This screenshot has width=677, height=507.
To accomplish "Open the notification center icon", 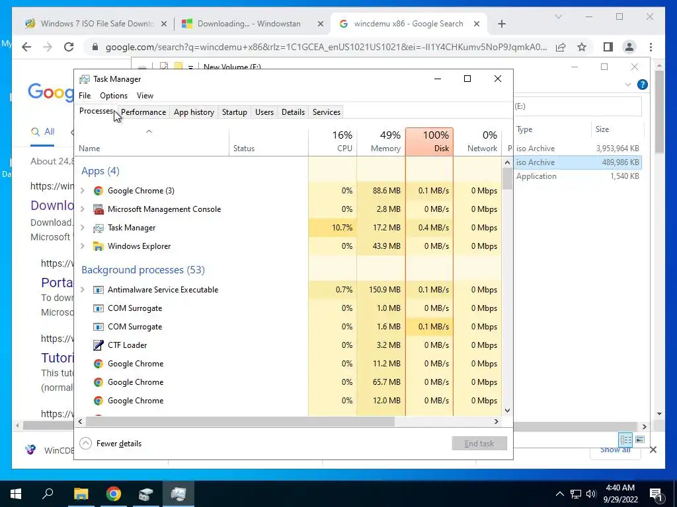I will [x=656, y=494].
